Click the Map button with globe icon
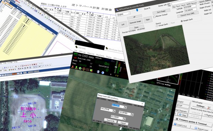The height and width of the screenshot is (131, 213). pyautogui.click(x=183, y=115)
